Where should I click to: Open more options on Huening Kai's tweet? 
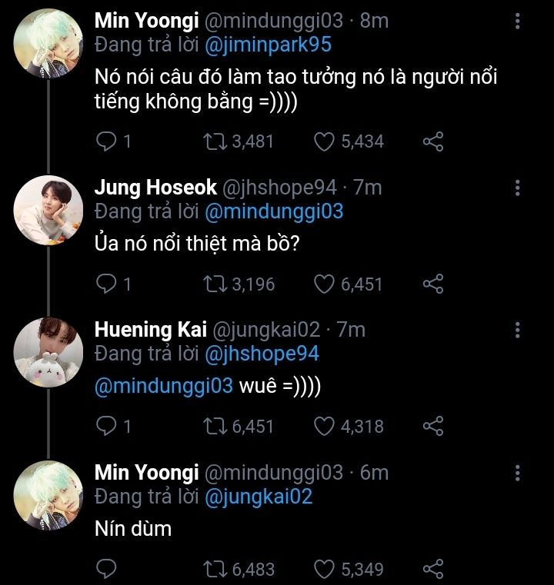click(x=517, y=330)
